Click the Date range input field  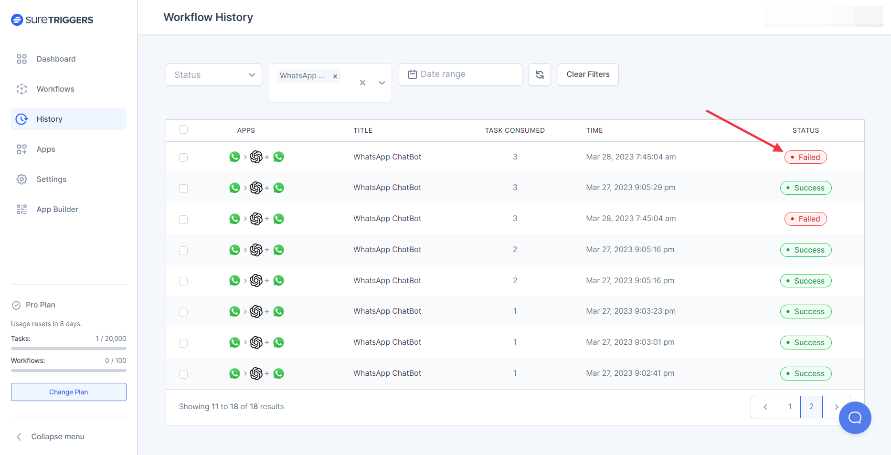click(x=466, y=74)
